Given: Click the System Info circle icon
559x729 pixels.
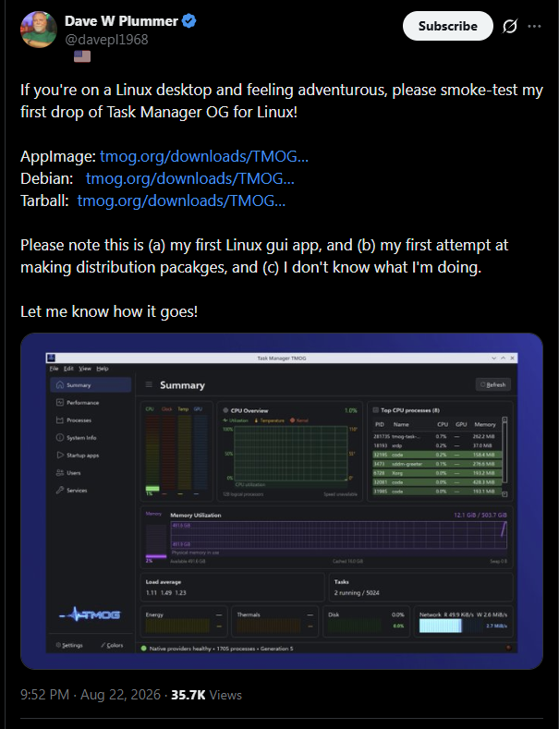Looking at the screenshot, I should (59, 438).
